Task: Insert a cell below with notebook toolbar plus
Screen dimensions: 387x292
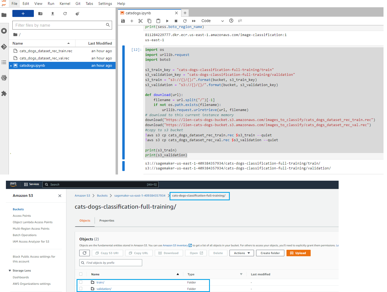Action: (132, 21)
